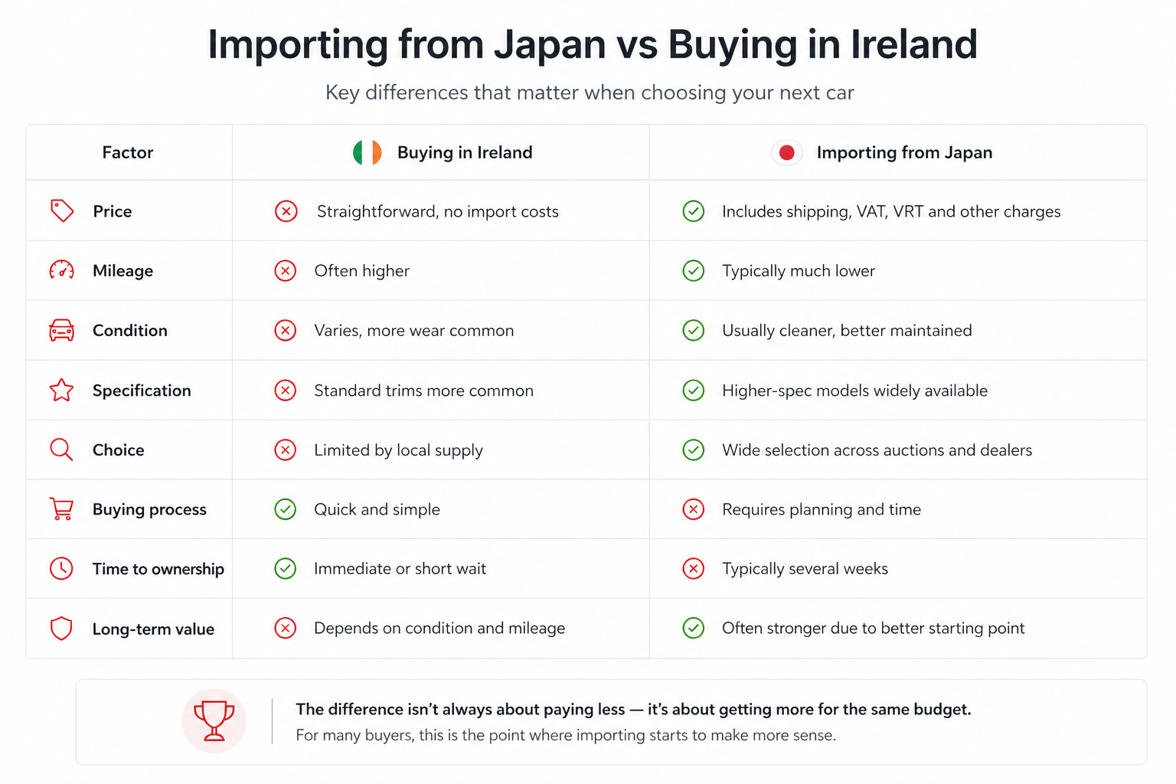Image resolution: width=1176 pixels, height=784 pixels.
Task: Click the magnifying glass icon beside Choice
Action: pos(61,449)
